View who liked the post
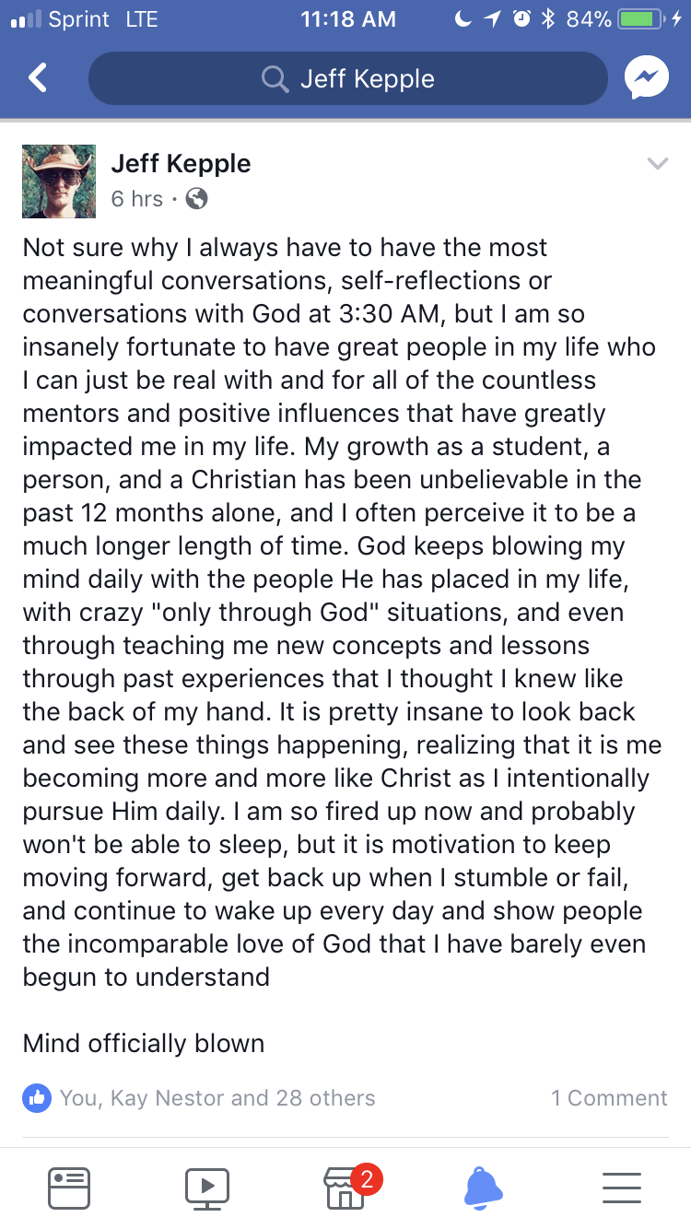 click(217, 1098)
